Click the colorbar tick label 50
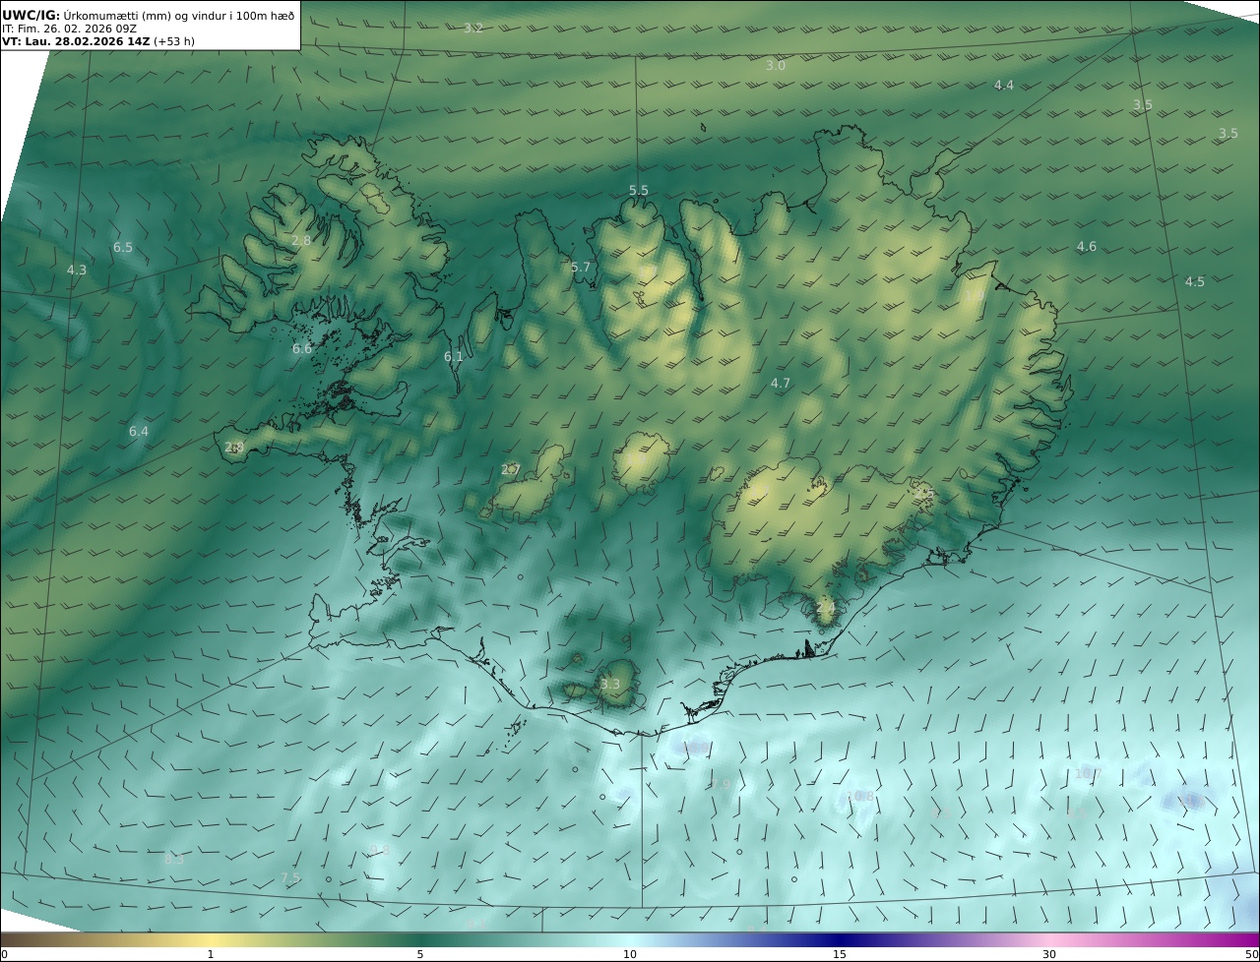This screenshot has width=1260, height=962. pos(1251,954)
